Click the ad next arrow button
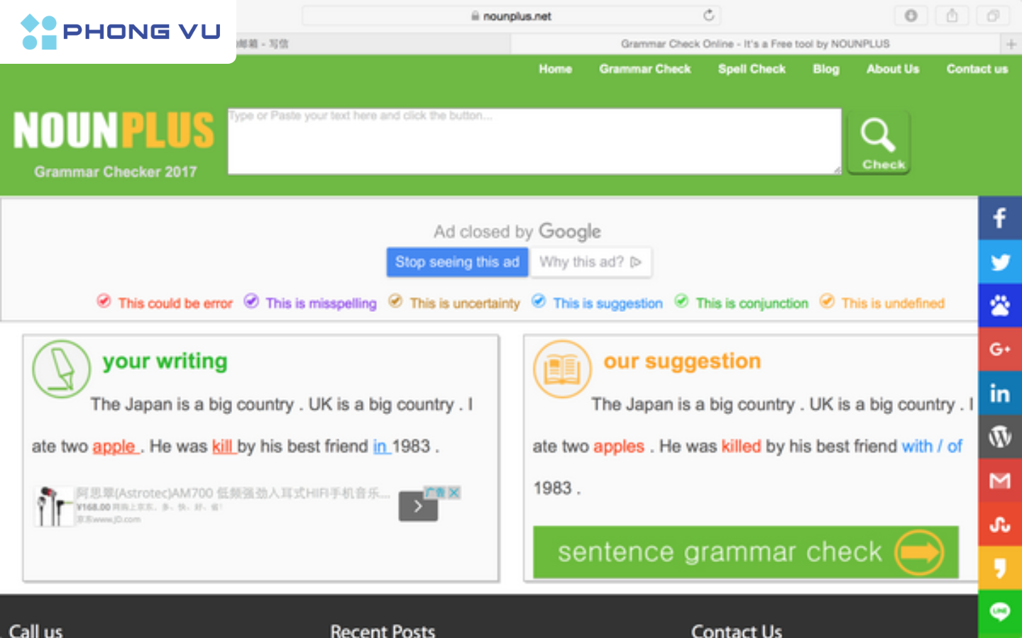1022x638 pixels. [418, 506]
